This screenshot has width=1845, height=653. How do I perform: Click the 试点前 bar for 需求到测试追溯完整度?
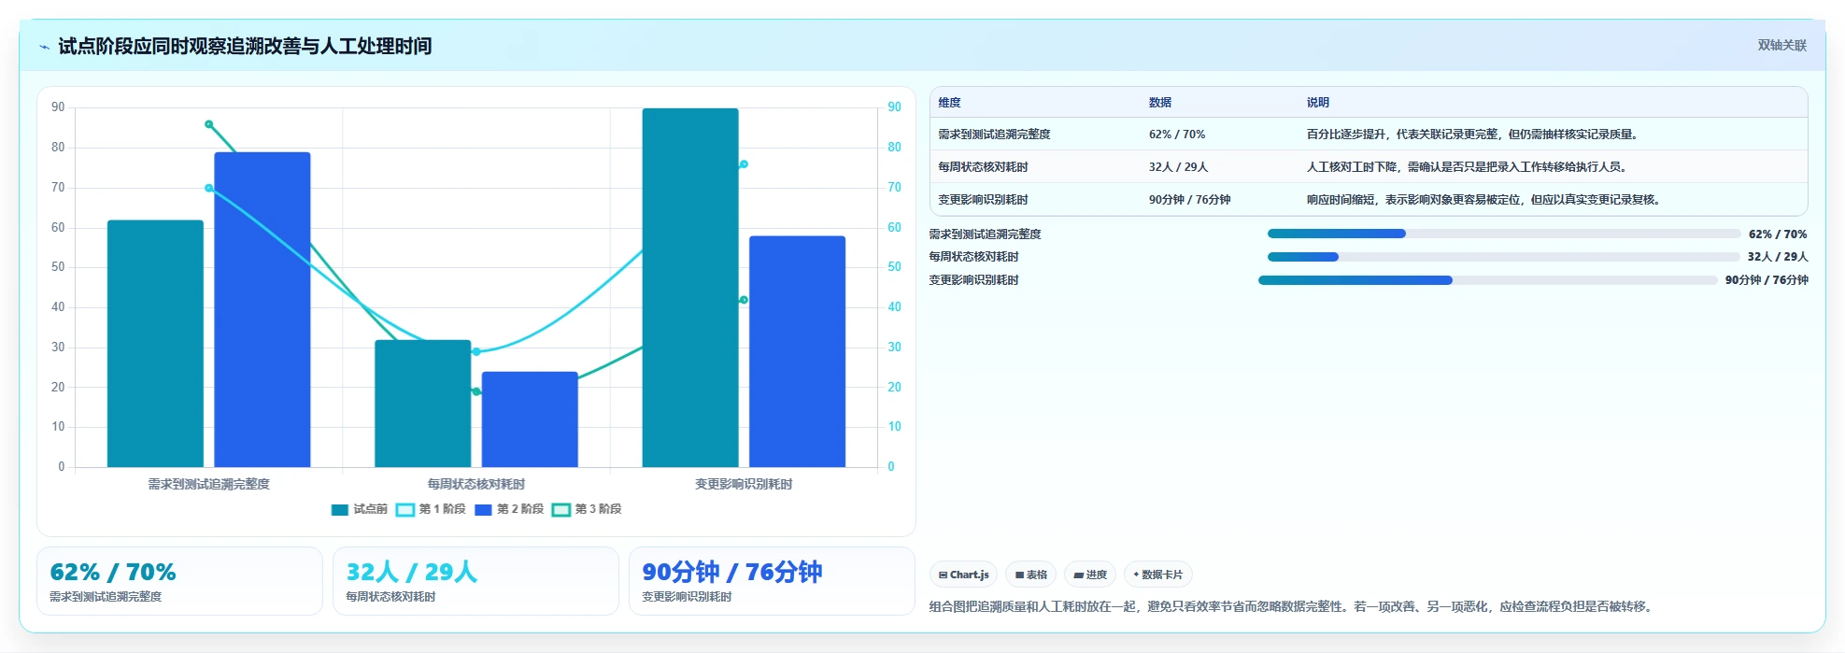click(155, 344)
